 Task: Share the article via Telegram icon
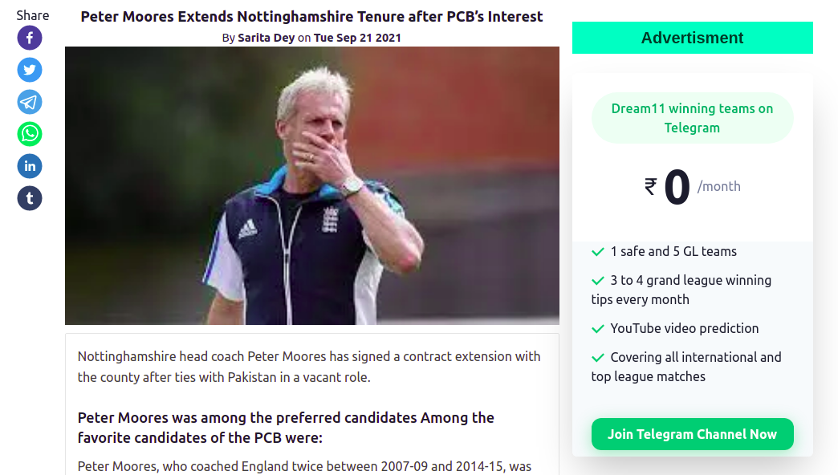30,102
